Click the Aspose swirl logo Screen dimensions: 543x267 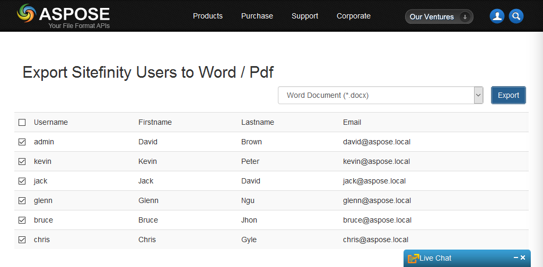(27, 13)
